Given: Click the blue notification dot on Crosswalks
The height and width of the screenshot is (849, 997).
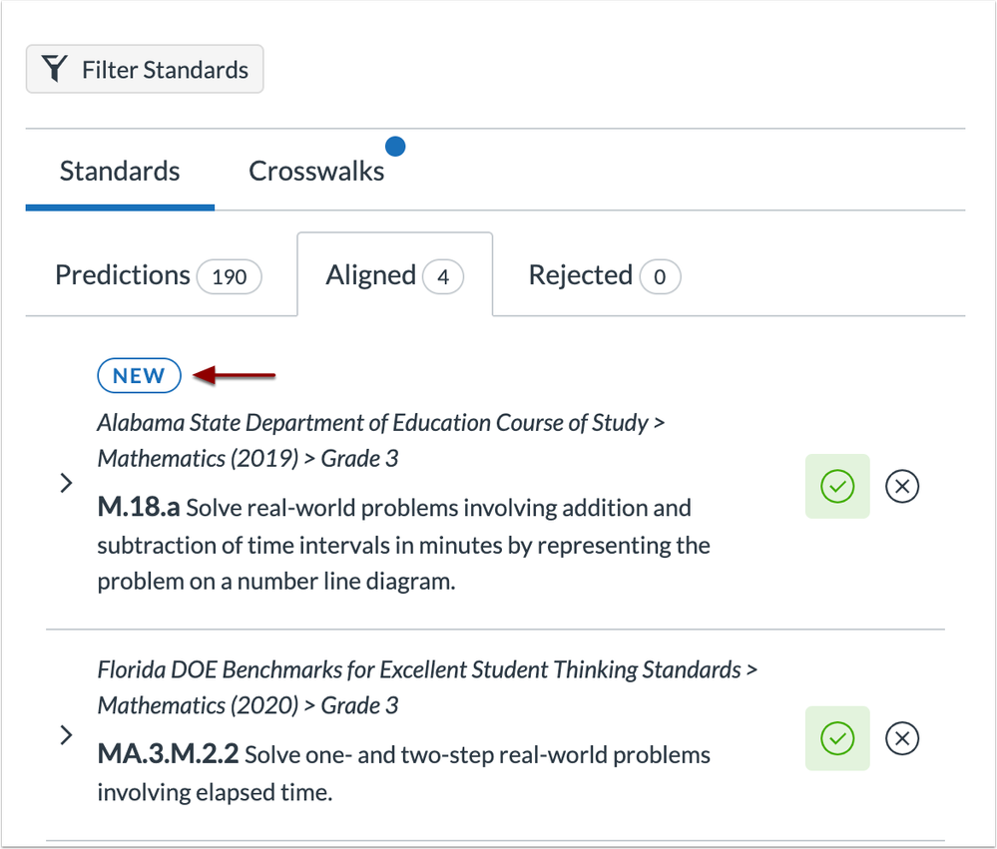Looking at the screenshot, I should click(x=395, y=147).
